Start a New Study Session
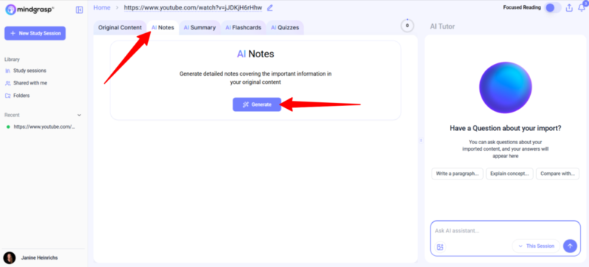The width and height of the screenshot is (589, 267). [35, 33]
